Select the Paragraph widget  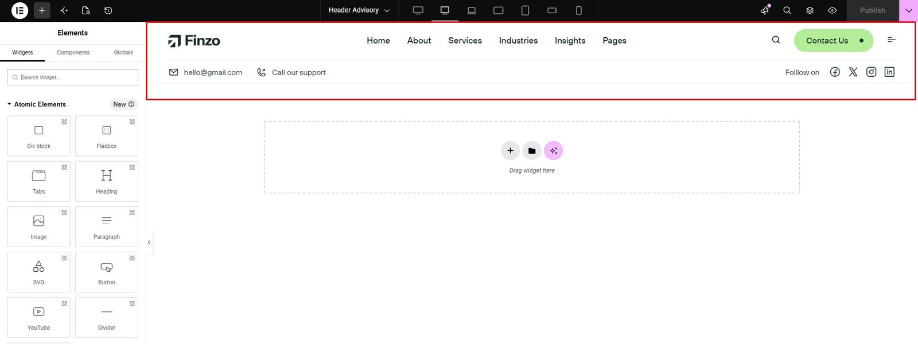tap(107, 226)
